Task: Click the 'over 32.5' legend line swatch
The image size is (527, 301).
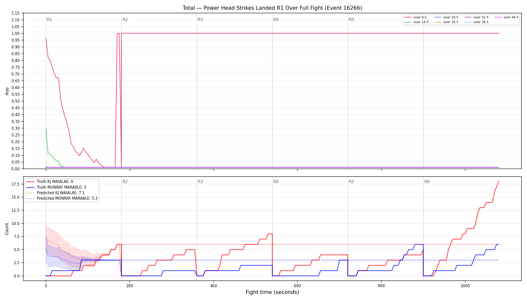Action: pos(468,17)
